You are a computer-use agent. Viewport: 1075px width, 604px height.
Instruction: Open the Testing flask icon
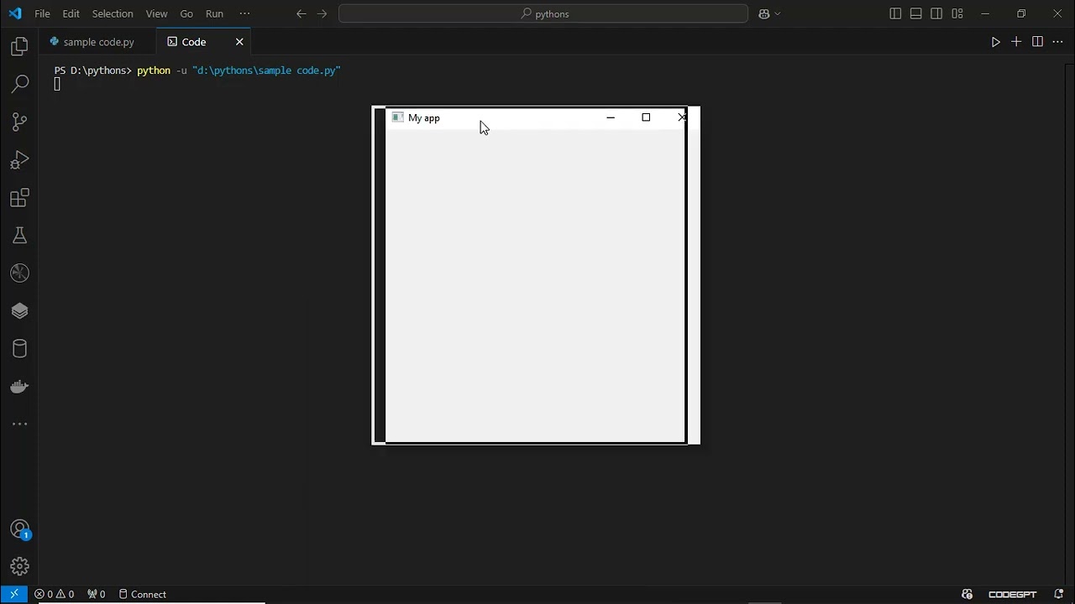point(19,236)
